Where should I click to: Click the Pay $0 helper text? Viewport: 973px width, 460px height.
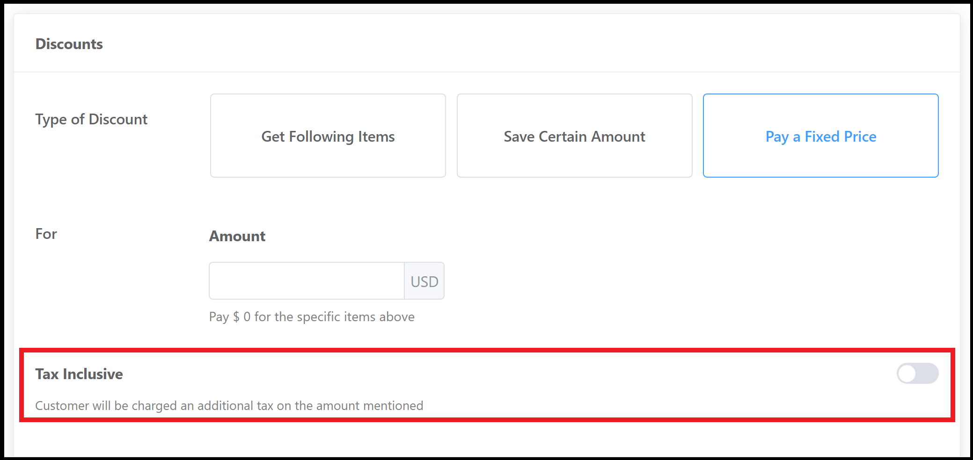[312, 316]
